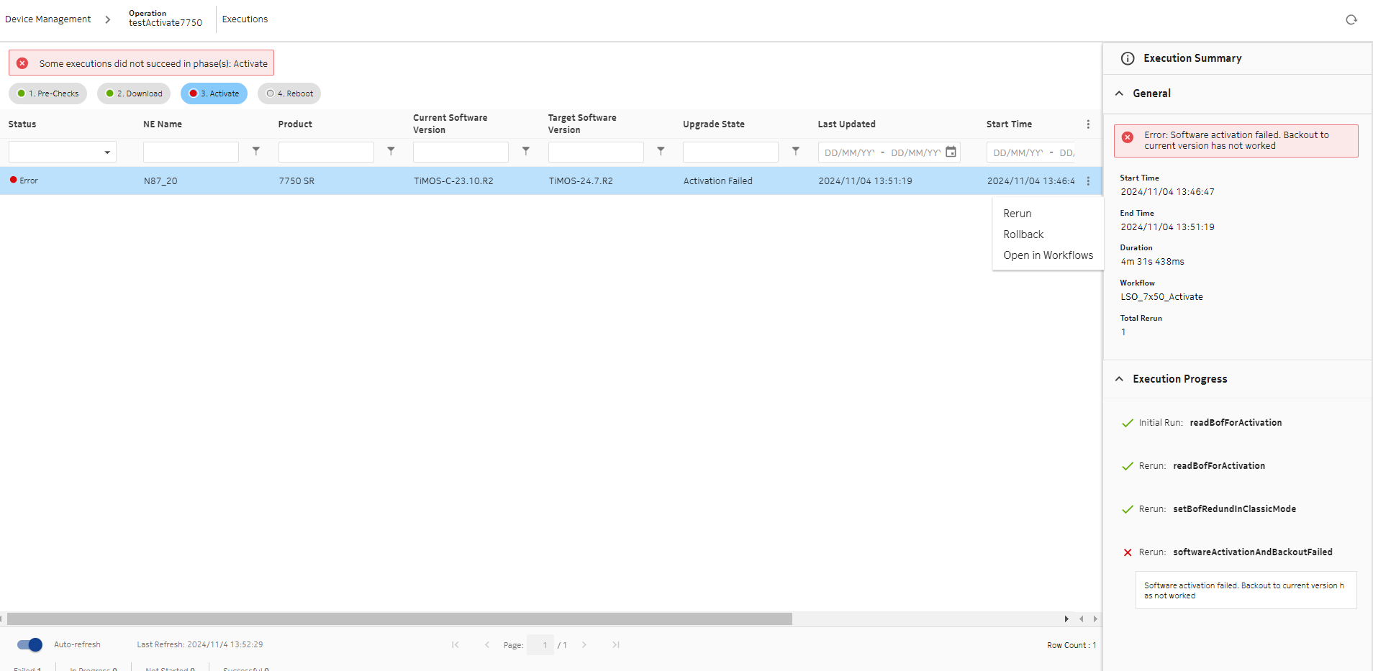
Task: Collapse the General section
Action: (x=1119, y=93)
